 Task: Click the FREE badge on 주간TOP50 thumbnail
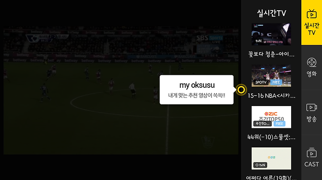click(279, 123)
